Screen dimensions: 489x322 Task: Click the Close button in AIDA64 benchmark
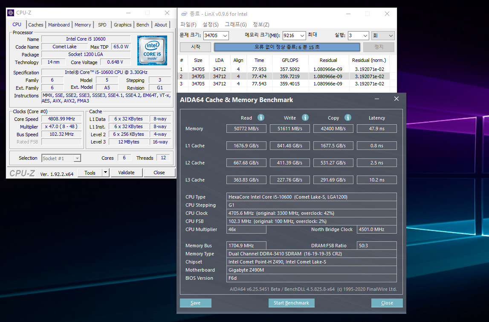point(387,303)
